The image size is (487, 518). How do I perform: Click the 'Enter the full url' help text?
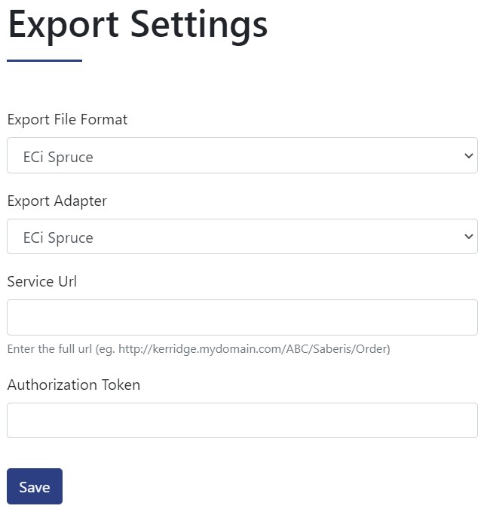click(198, 349)
